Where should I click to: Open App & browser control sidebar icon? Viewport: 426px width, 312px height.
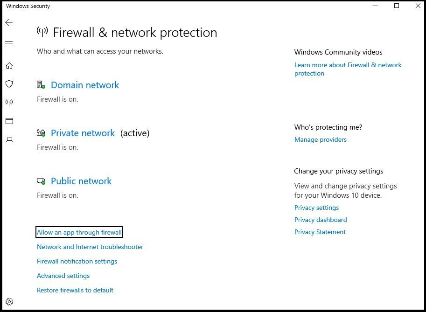click(x=9, y=121)
